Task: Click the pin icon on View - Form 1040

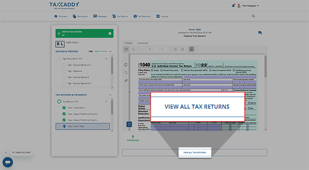Action: [x=64, y=126]
